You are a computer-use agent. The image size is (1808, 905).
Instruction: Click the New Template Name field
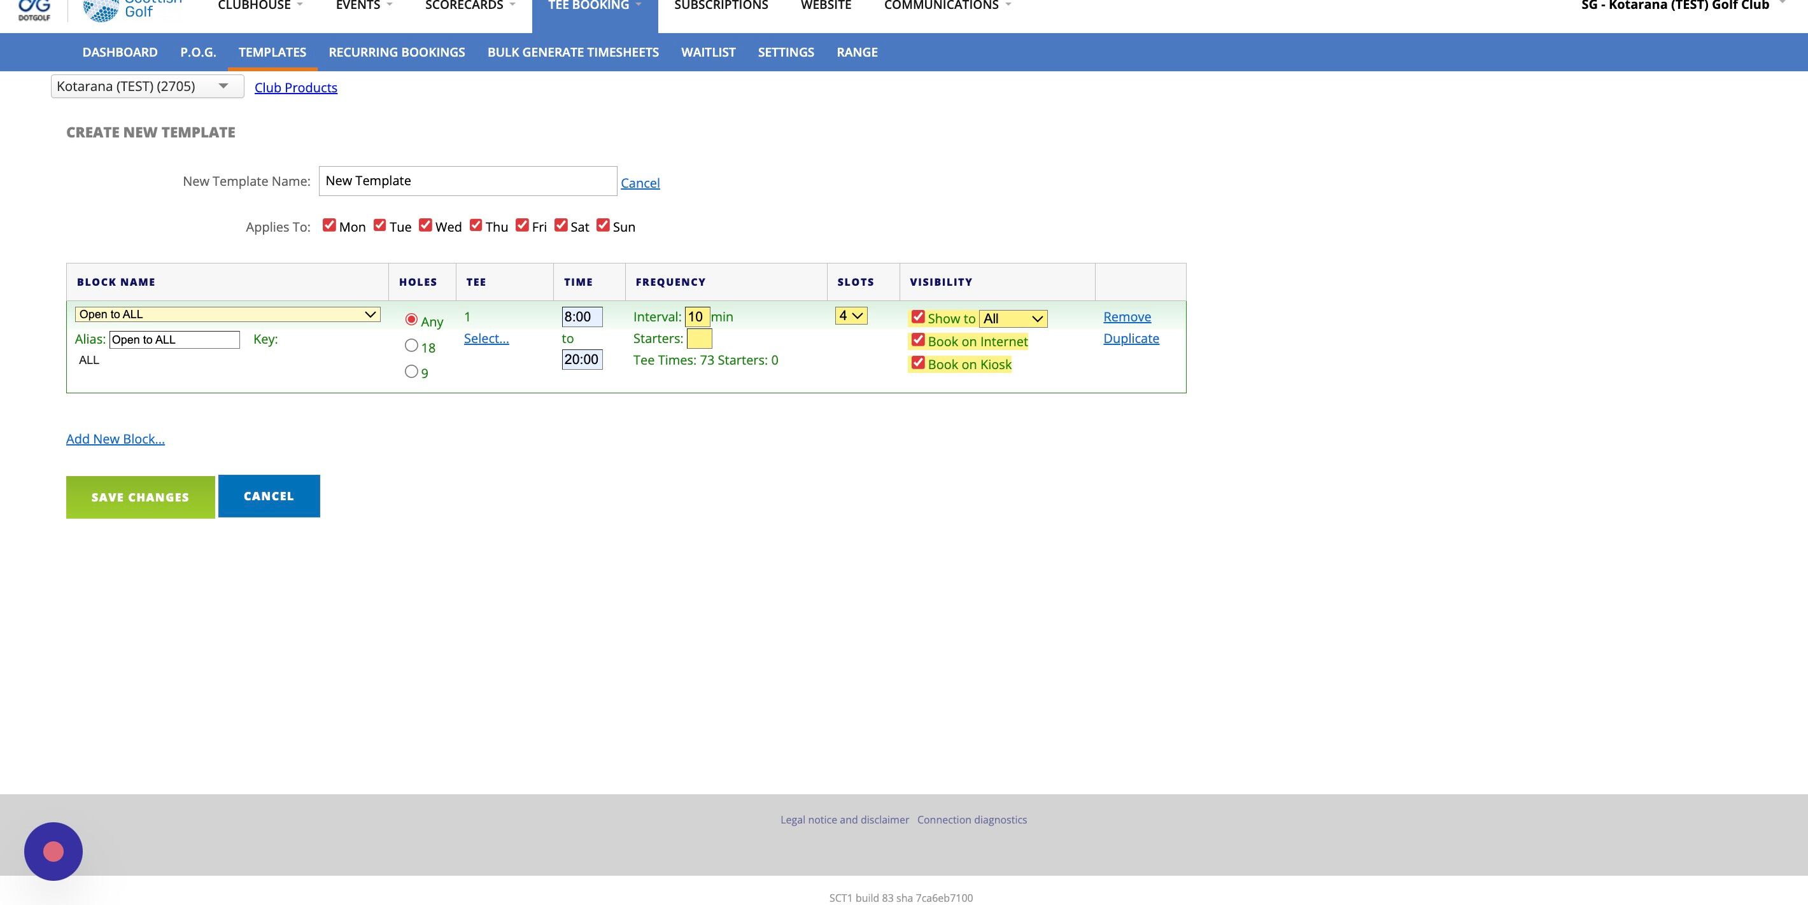pyautogui.click(x=467, y=181)
